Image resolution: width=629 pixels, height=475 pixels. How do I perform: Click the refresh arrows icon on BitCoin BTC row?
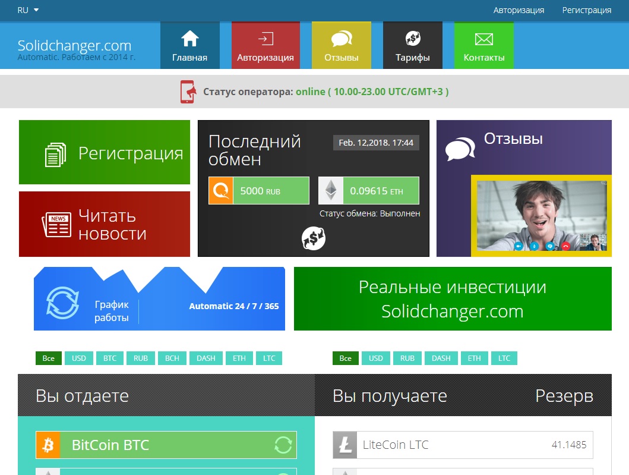[283, 445]
